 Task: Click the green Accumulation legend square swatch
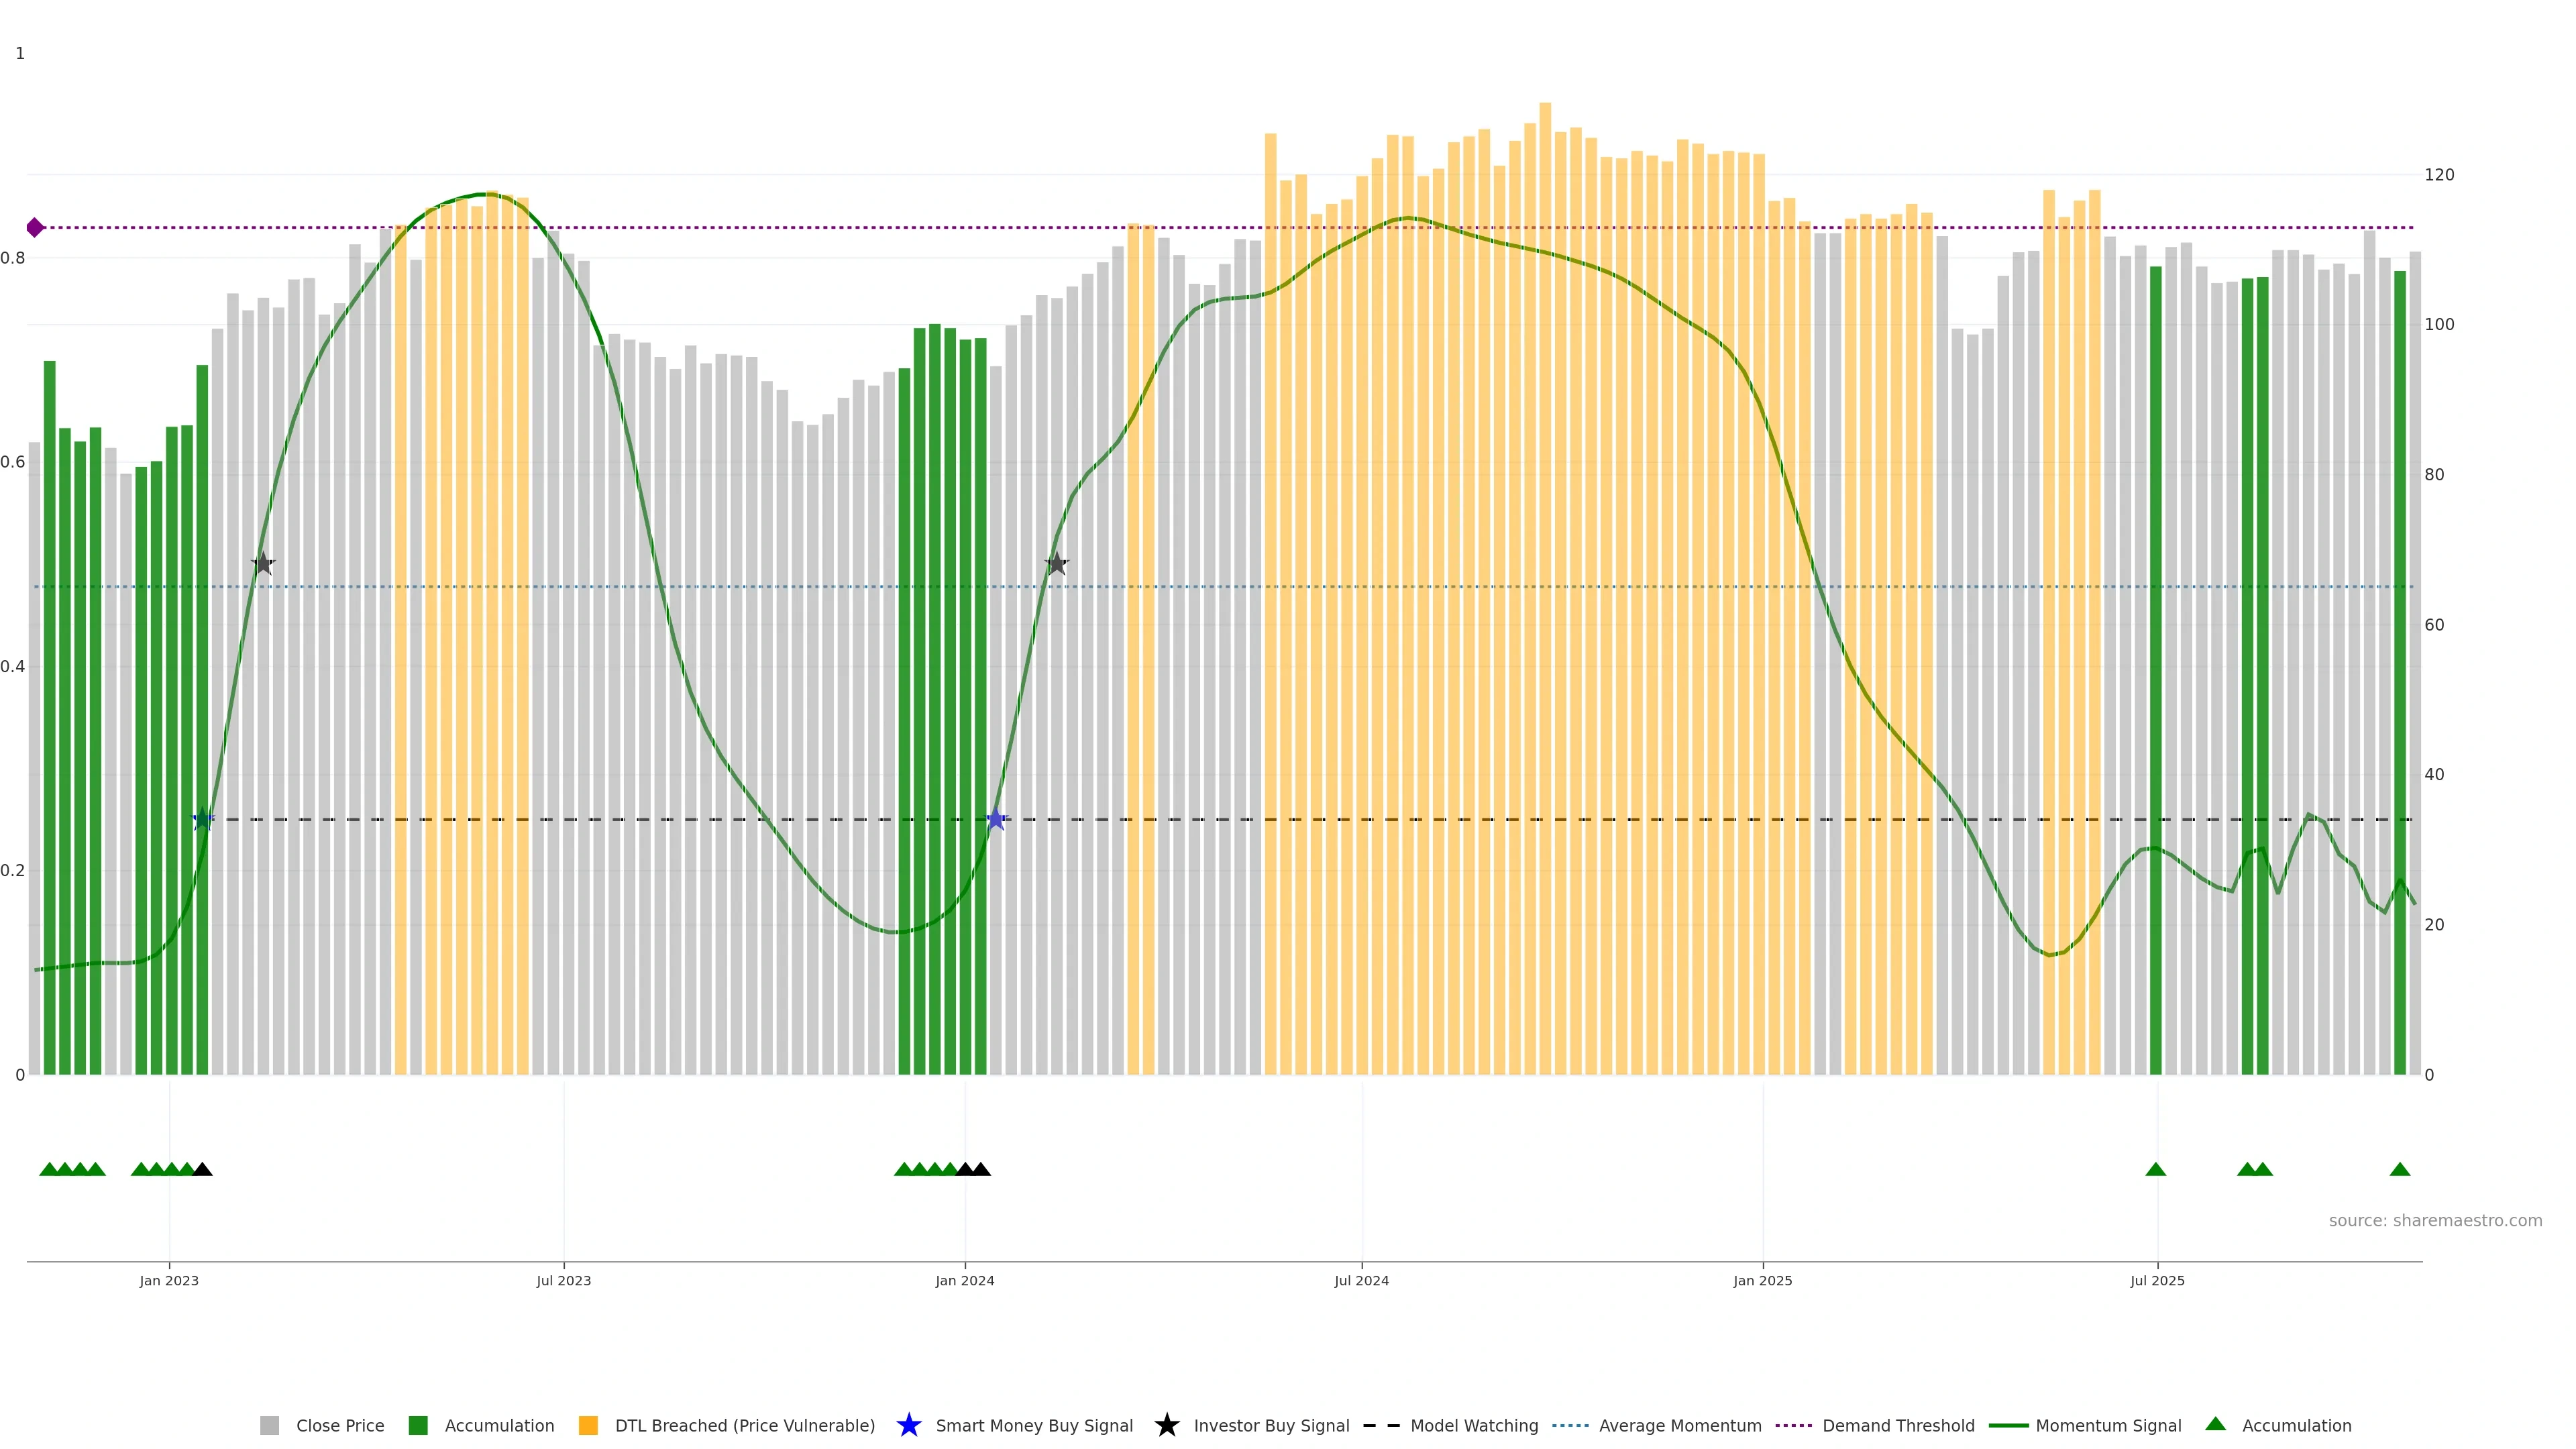418,1425
